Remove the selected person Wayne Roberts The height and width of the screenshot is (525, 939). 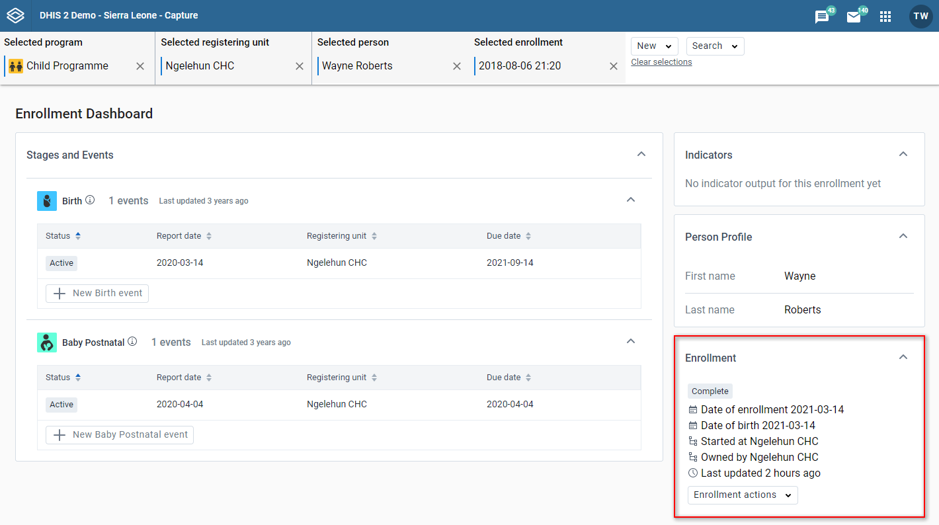click(456, 66)
